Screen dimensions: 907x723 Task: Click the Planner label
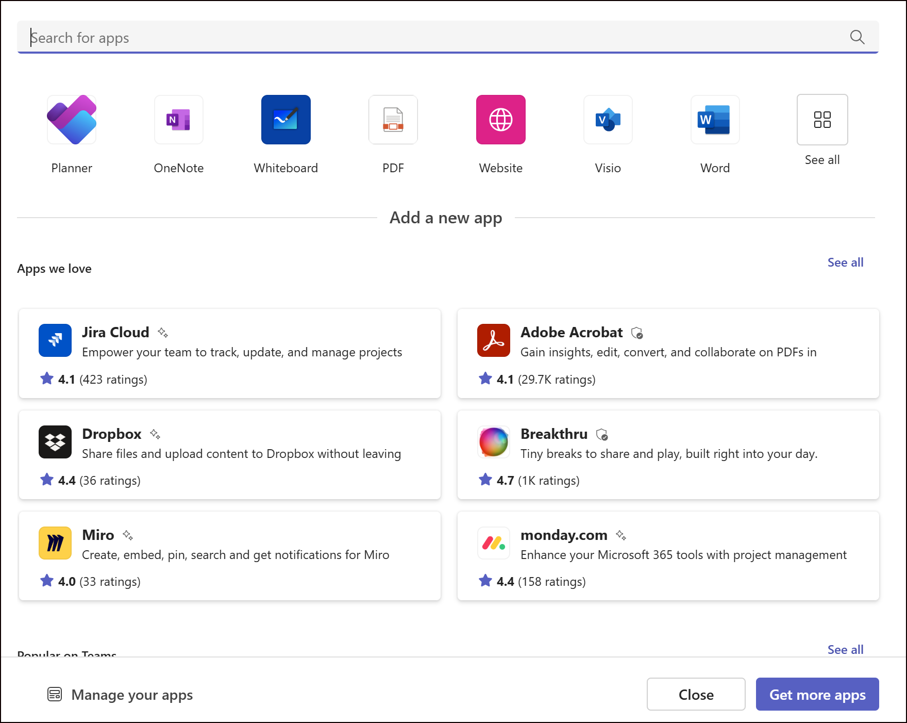tap(72, 168)
